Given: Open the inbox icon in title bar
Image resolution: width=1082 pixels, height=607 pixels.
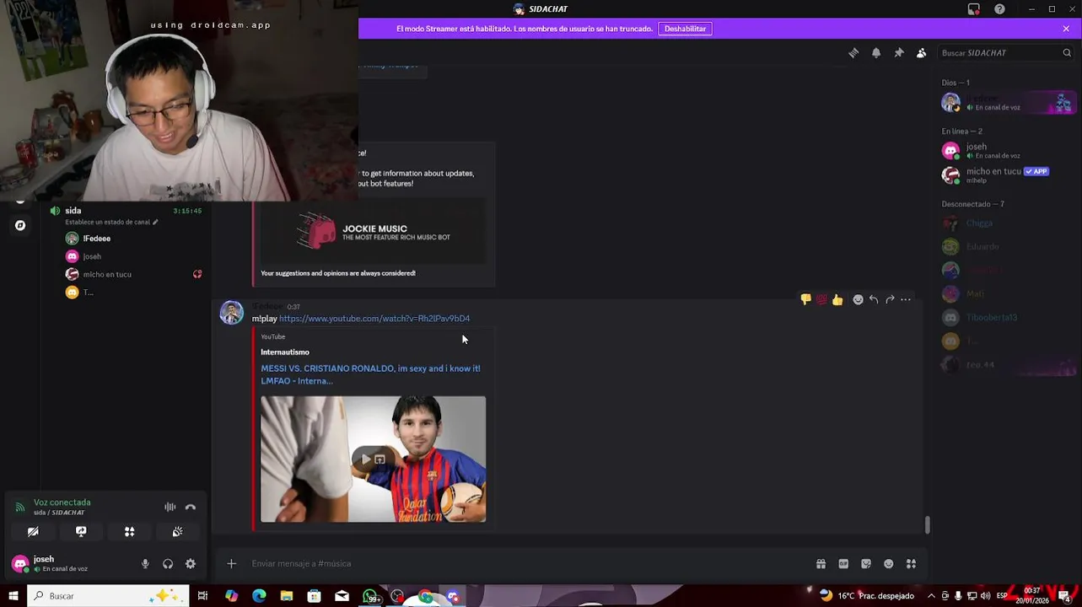Looking at the screenshot, I should coord(974,9).
